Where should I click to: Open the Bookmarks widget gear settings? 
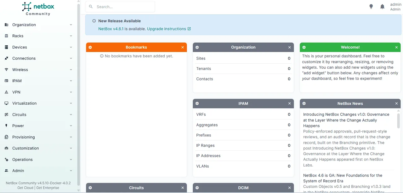click(90, 47)
